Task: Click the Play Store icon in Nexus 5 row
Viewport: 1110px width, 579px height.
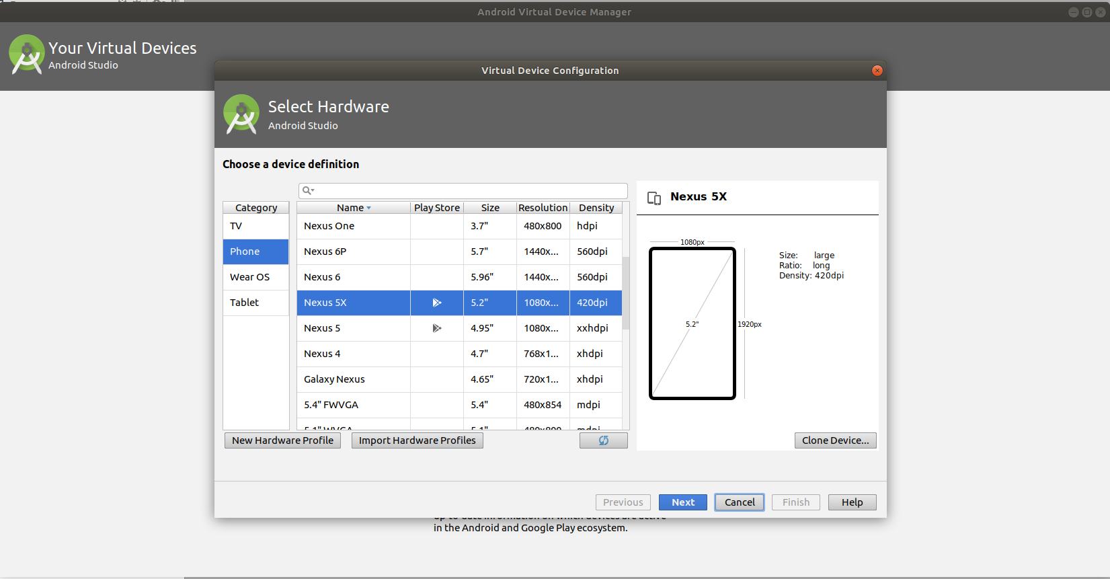Action: point(437,328)
